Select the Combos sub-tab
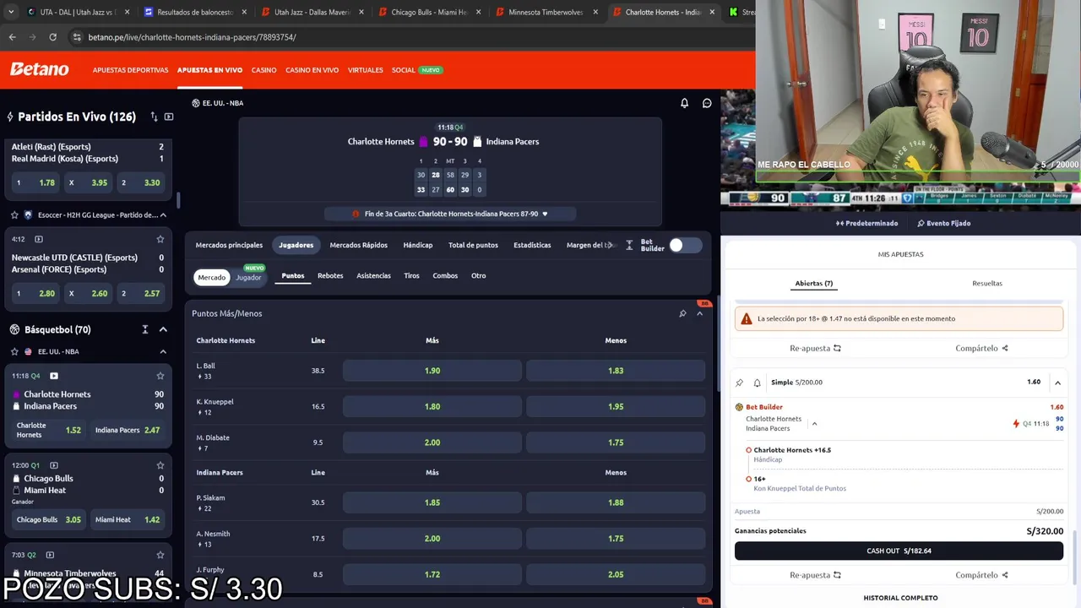 click(x=445, y=275)
